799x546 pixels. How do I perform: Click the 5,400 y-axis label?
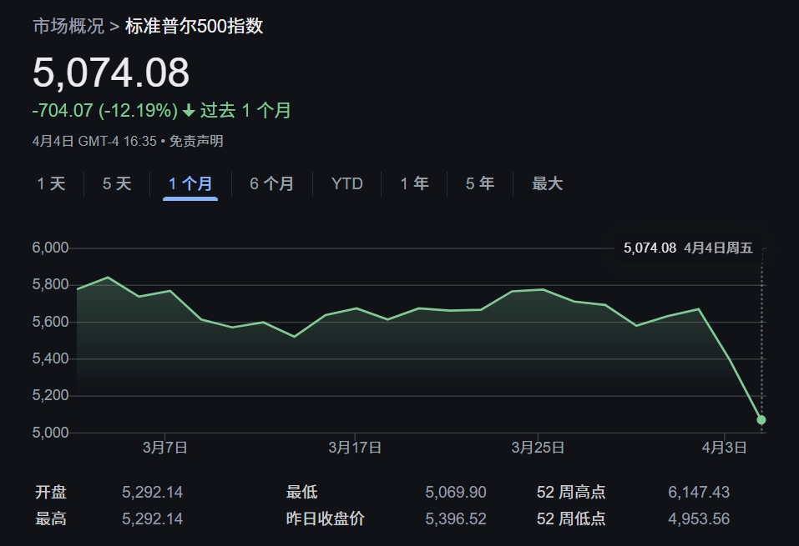[x=50, y=358]
